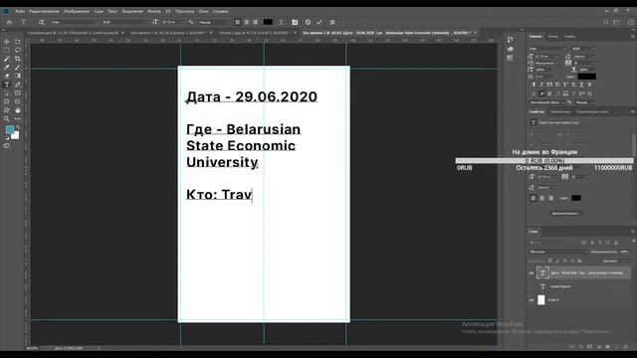The image size is (637, 358).
Task: Open language dropdown in Character panel
Action: click(x=548, y=102)
